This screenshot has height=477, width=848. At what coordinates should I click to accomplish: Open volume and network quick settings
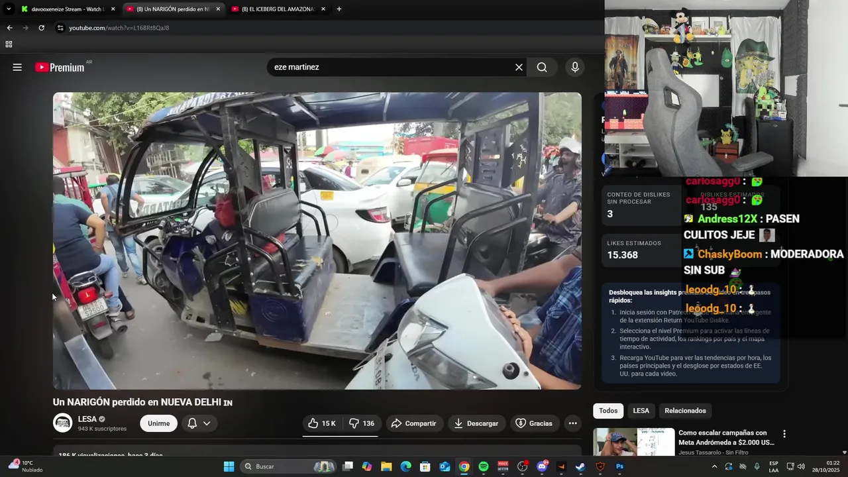796,466
